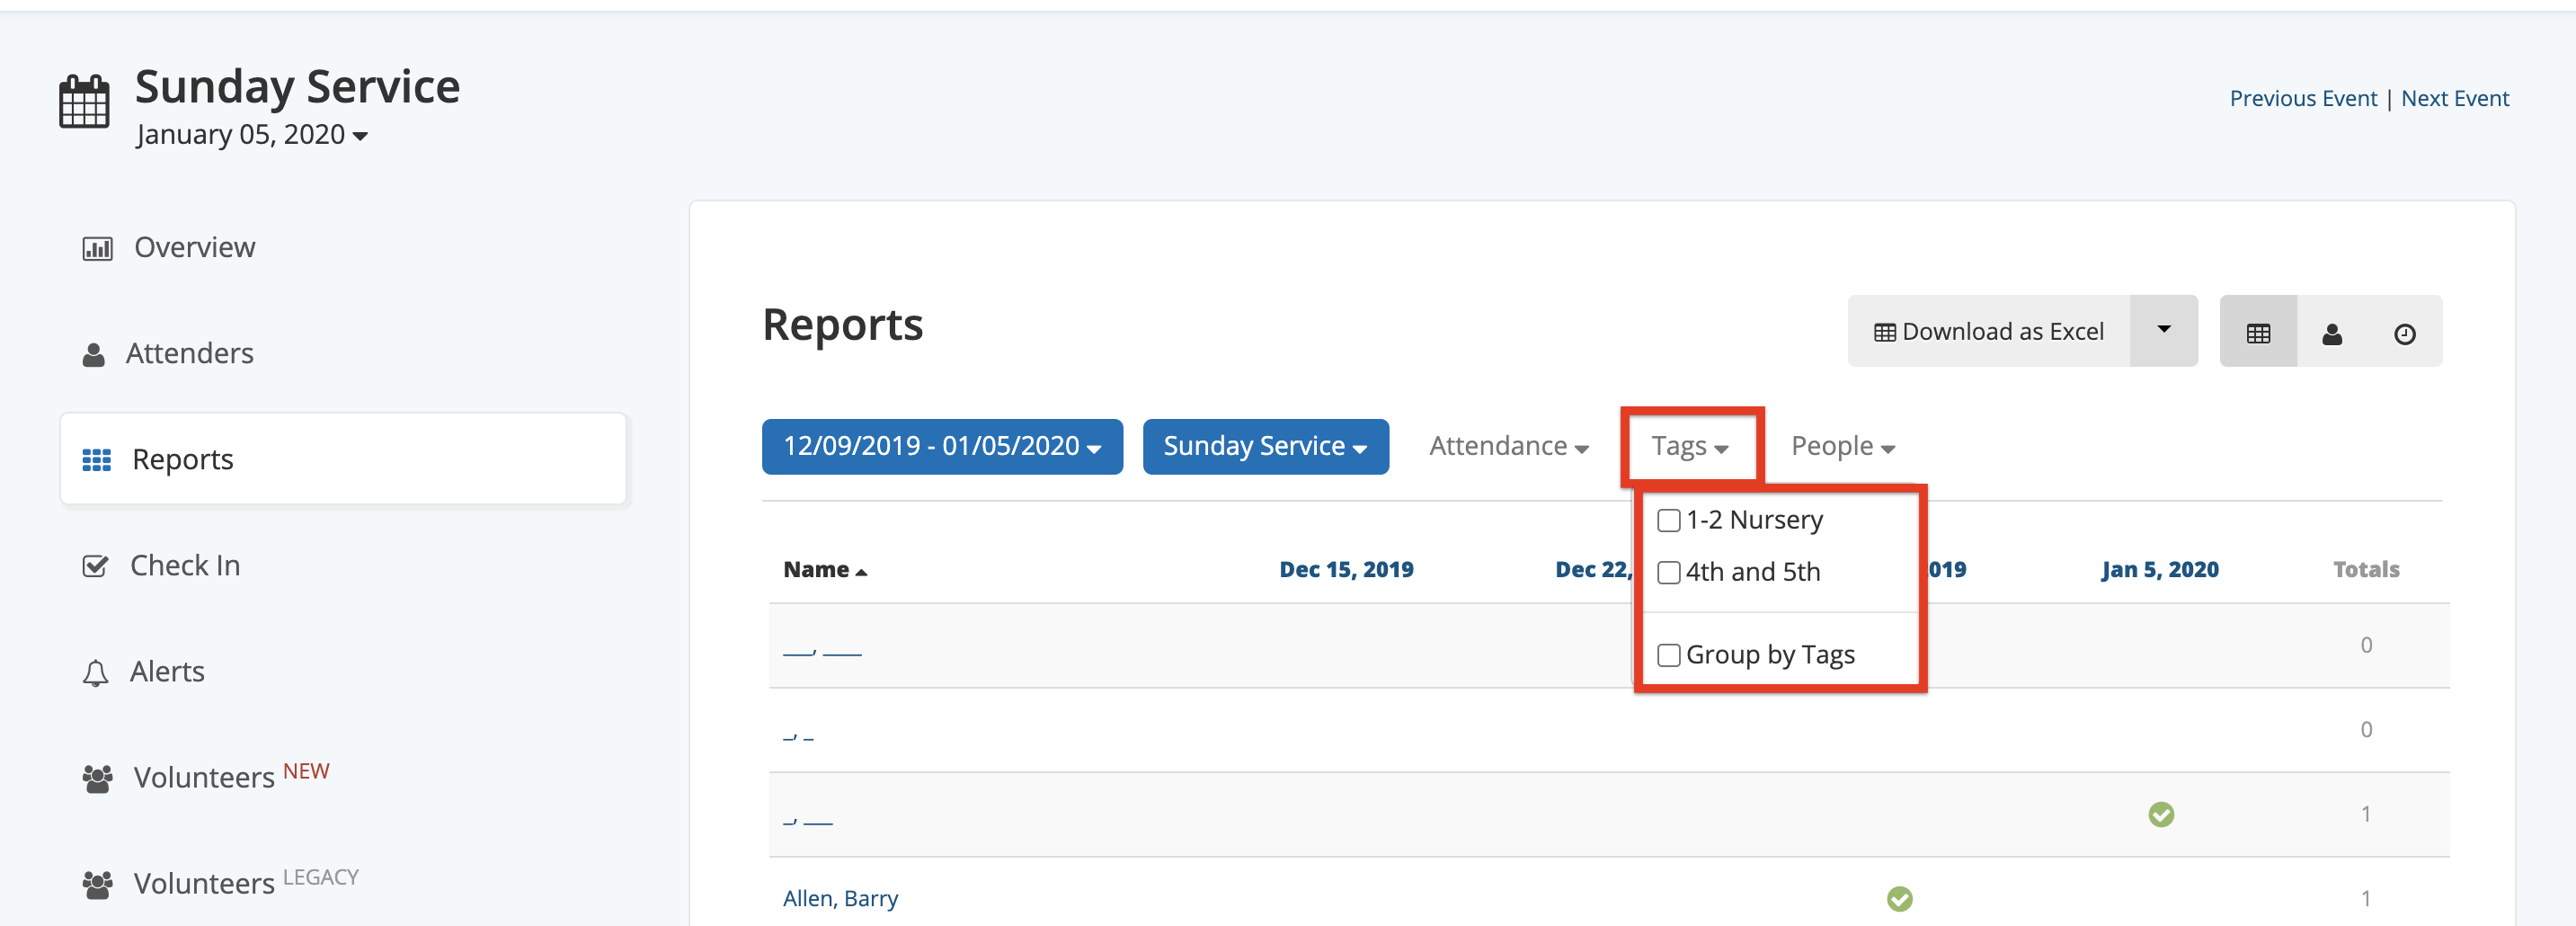Click the green check in Allen, Barry row

click(1900, 899)
